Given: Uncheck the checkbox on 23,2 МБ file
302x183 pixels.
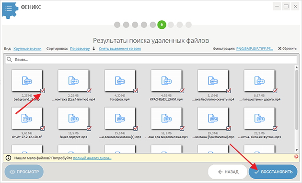Looking at the screenshot, I should [275, 128].
